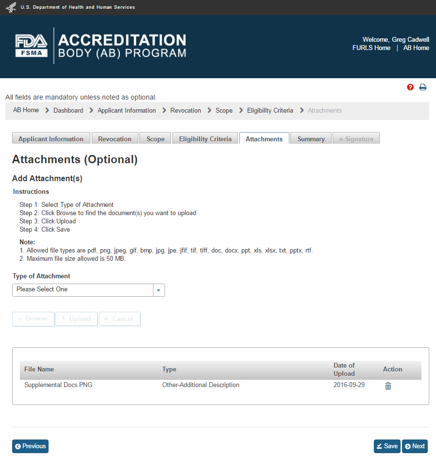Screen dimensions: 436x457
Task: Go back with the Previous button
Action: (30, 446)
